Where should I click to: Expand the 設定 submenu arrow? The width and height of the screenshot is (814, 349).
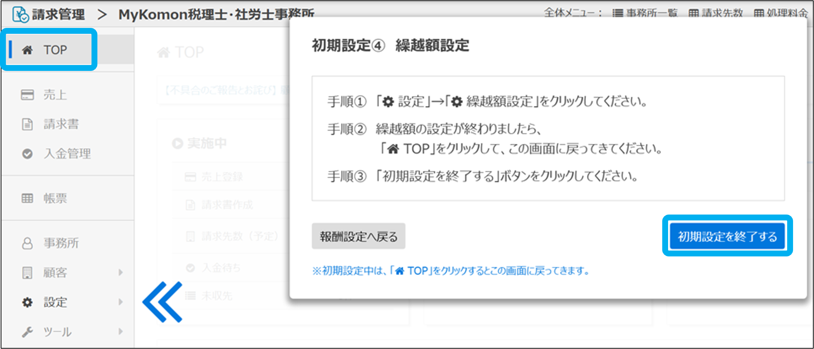click(x=121, y=302)
